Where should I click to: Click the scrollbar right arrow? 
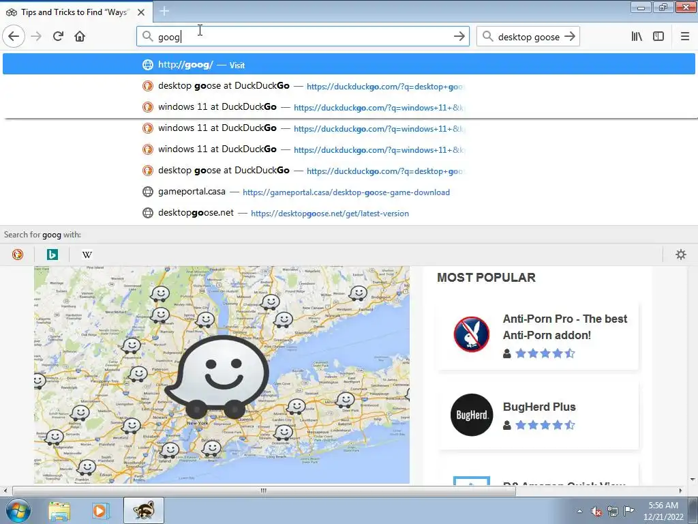click(680, 491)
